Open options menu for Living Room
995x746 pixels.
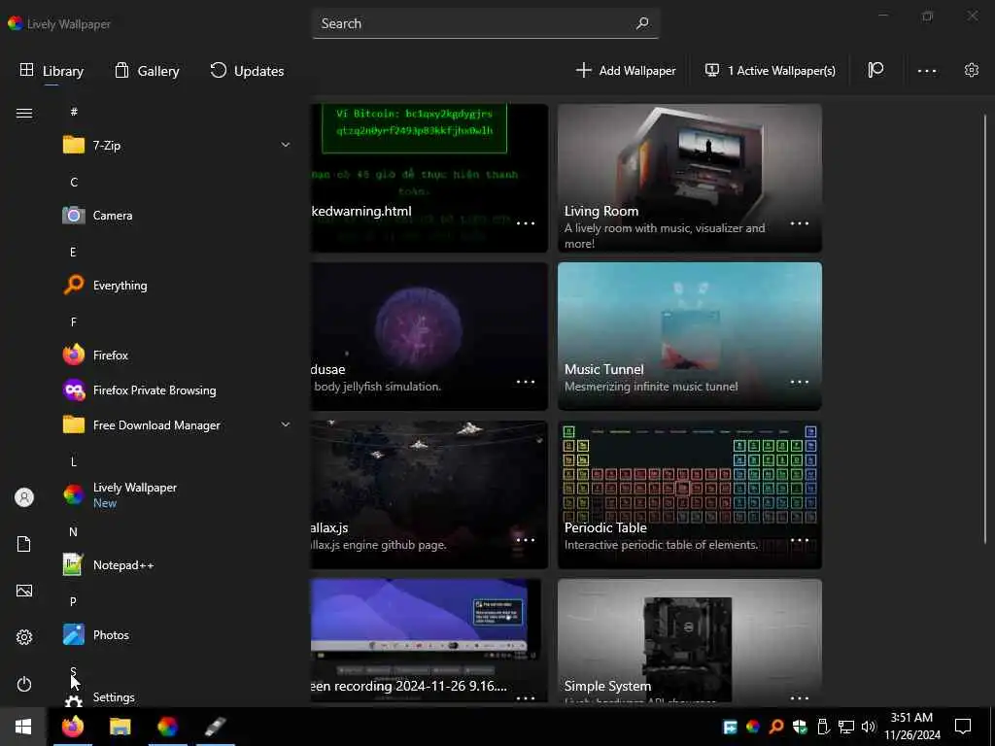coord(800,223)
